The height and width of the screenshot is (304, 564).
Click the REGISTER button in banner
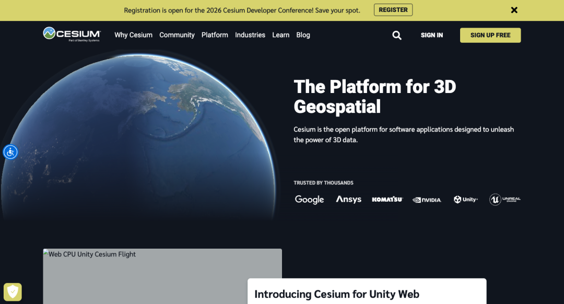click(x=393, y=10)
